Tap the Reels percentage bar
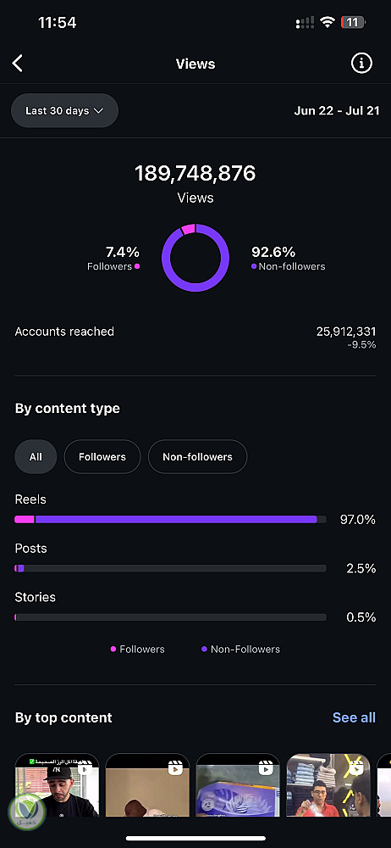391x848 pixels. pyautogui.click(x=171, y=519)
